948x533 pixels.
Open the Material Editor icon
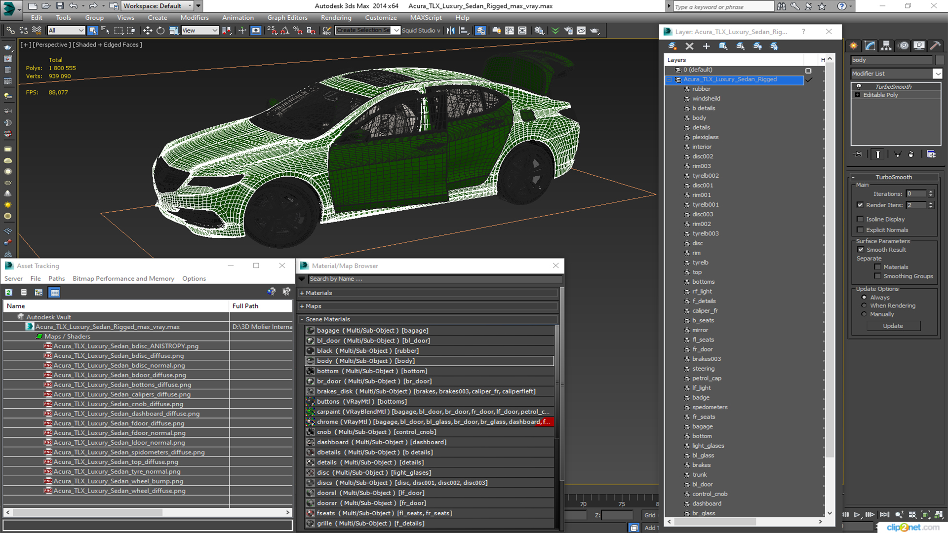pyautogui.click(x=539, y=31)
